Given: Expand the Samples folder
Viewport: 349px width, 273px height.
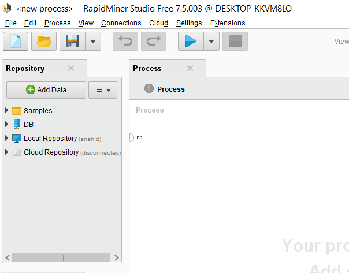Looking at the screenshot, I should pos(6,110).
